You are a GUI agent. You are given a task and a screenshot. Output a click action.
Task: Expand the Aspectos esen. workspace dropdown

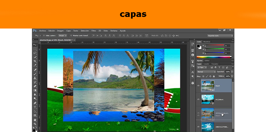pos(220,36)
